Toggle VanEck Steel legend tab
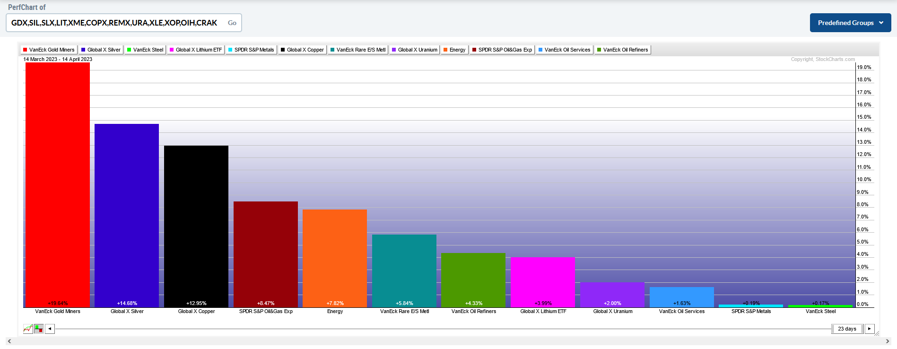897x349 pixels. click(145, 50)
